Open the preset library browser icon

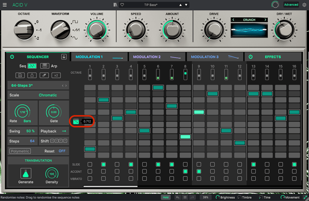pos(115,5)
